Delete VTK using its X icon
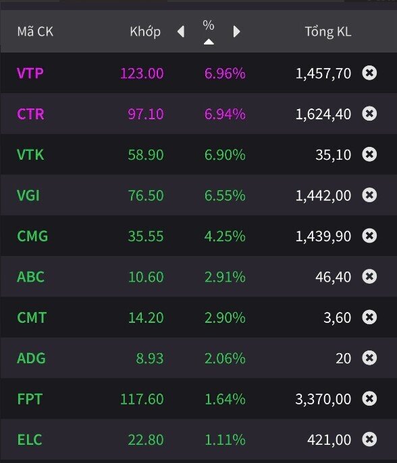The height and width of the screenshot is (463, 397). (369, 154)
